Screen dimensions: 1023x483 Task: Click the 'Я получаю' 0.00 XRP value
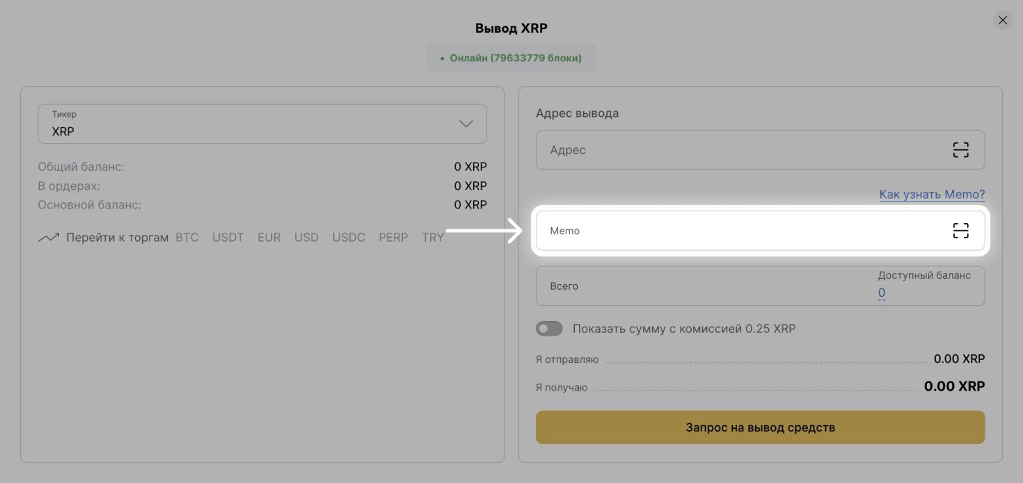[x=954, y=386]
